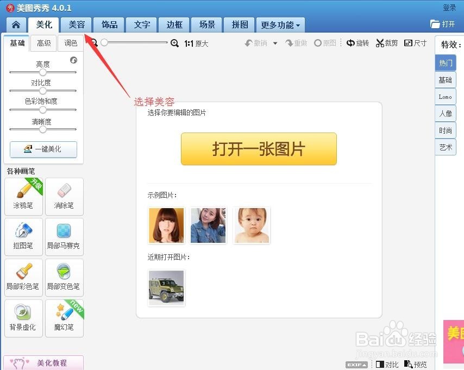464x370 pixels.
Task: Select the 背景虚化 background blur tool
Action: pyautogui.click(x=24, y=318)
